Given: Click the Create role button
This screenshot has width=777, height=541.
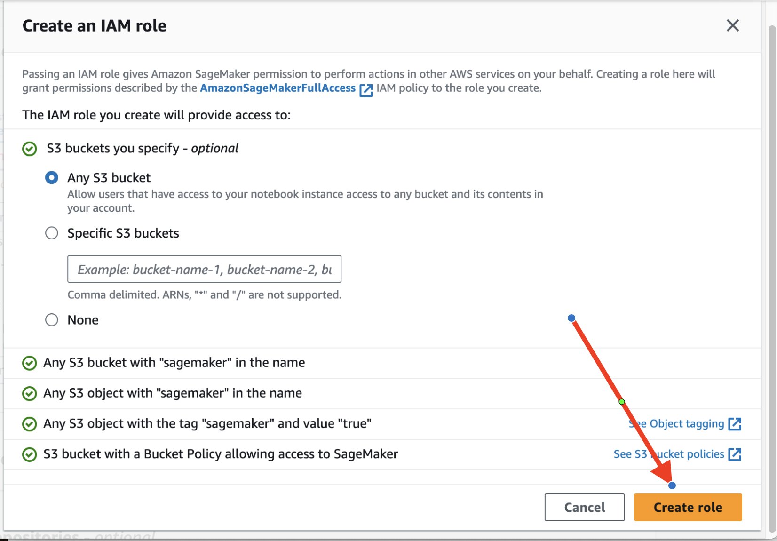Looking at the screenshot, I should 688,507.
